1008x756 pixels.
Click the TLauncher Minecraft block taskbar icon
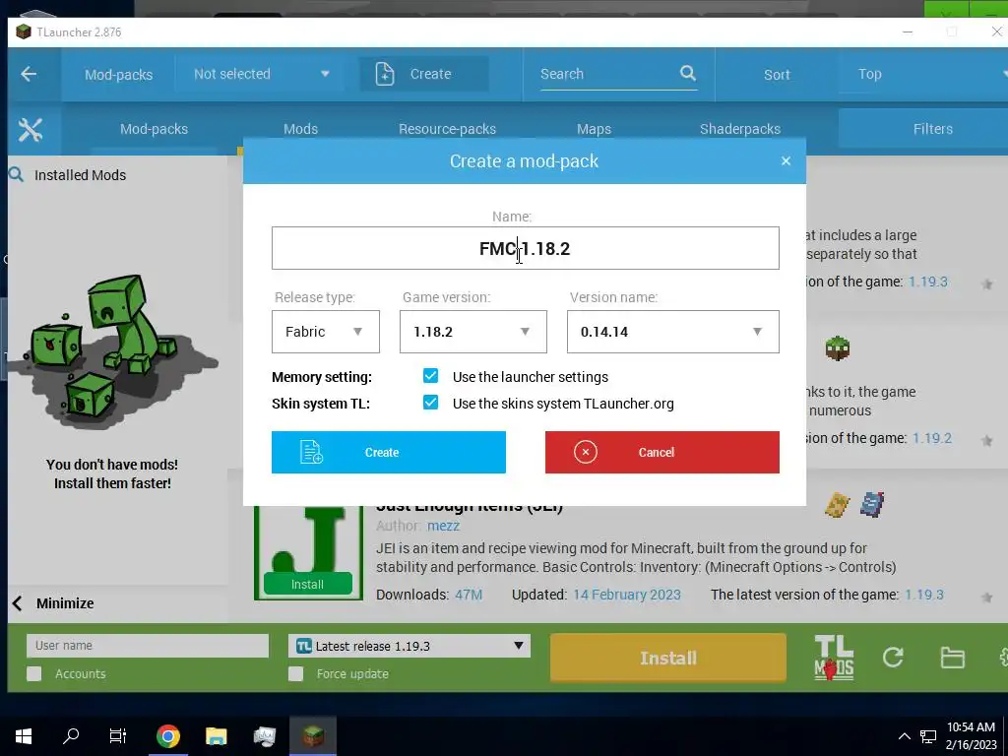[x=313, y=736]
